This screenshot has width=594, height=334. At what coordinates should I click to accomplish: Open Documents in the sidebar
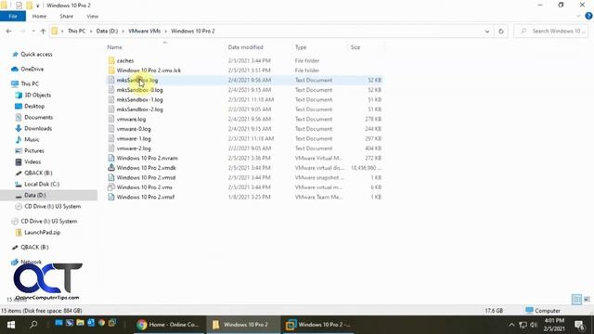(38, 118)
